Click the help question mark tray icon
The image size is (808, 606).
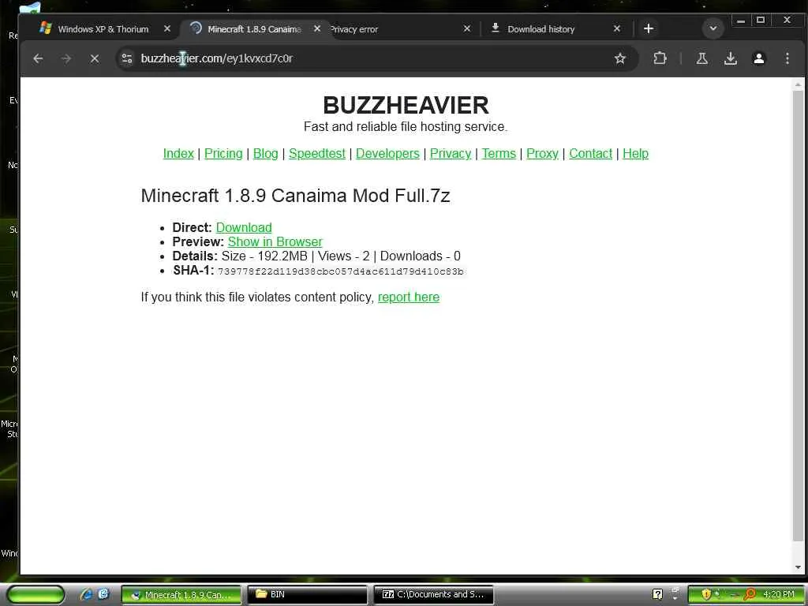coord(657,594)
